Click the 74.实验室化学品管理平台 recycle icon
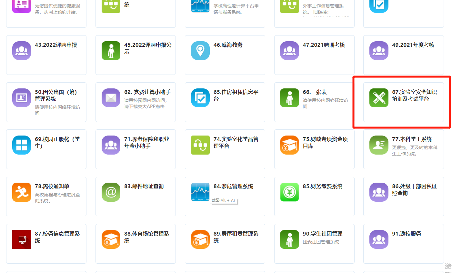This screenshot has height=273, width=452. coord(200,145)
